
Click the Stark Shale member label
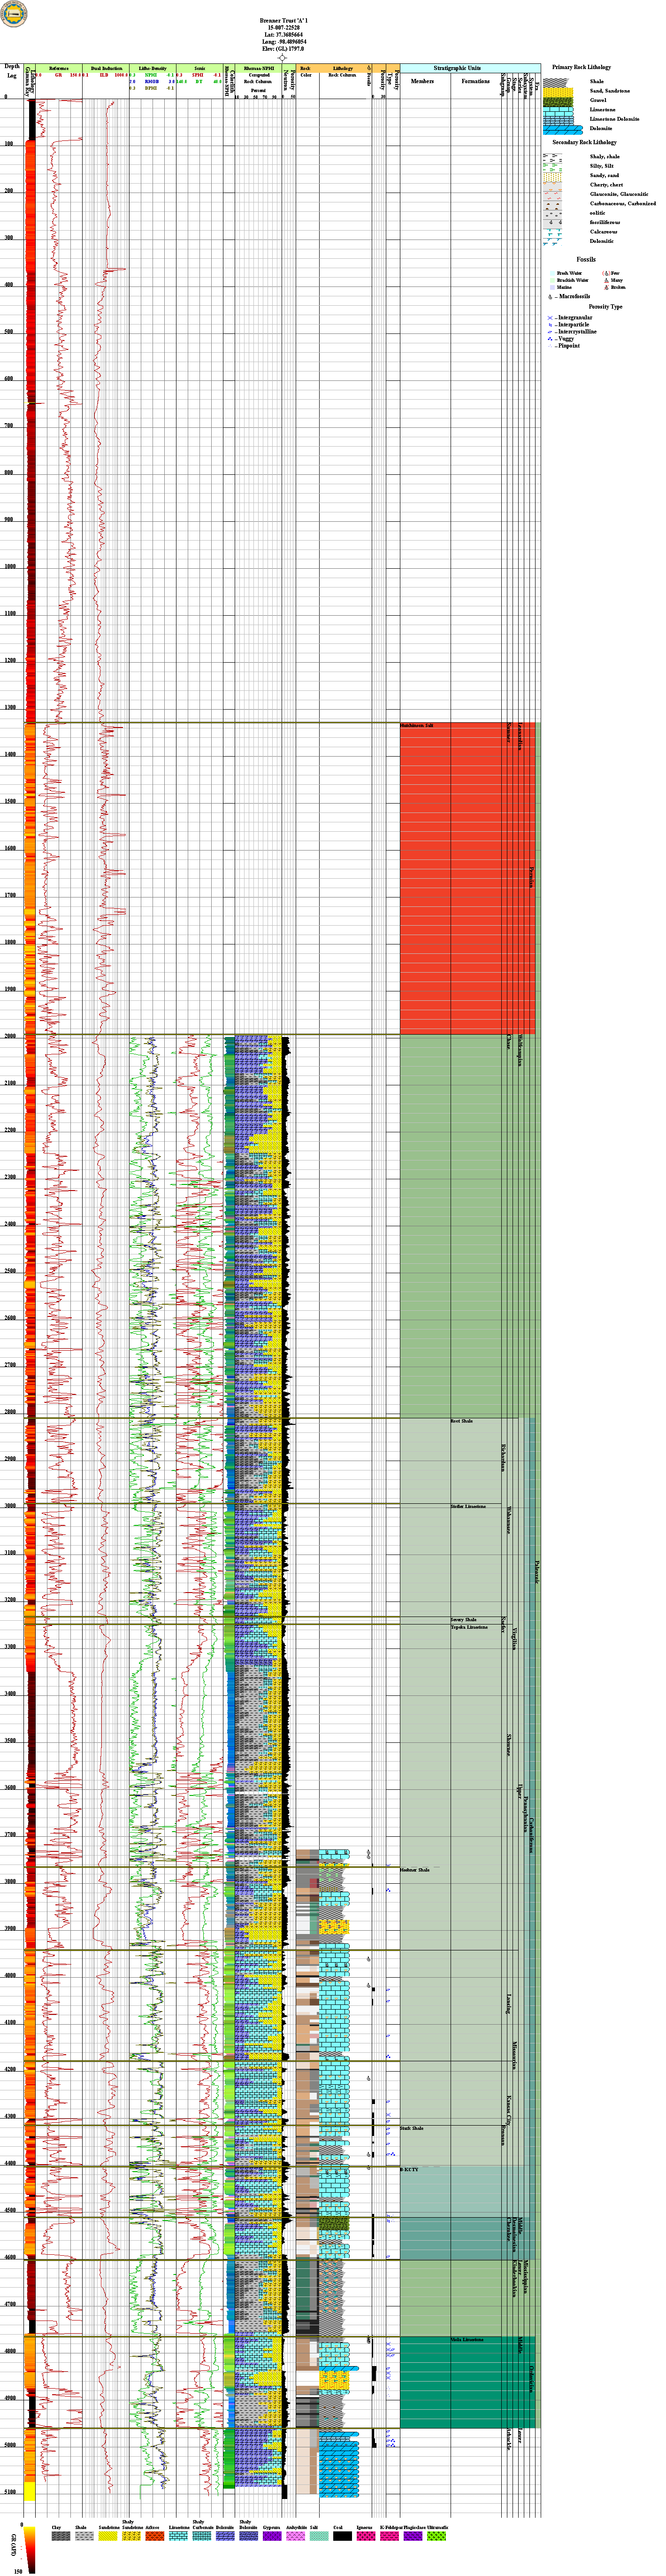[412, 2128]
